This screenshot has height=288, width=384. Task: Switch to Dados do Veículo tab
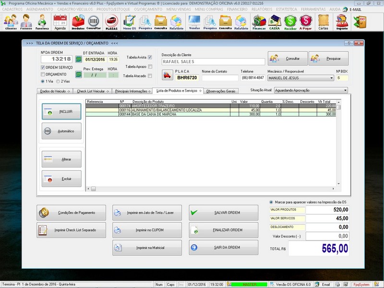pos(55,91)
